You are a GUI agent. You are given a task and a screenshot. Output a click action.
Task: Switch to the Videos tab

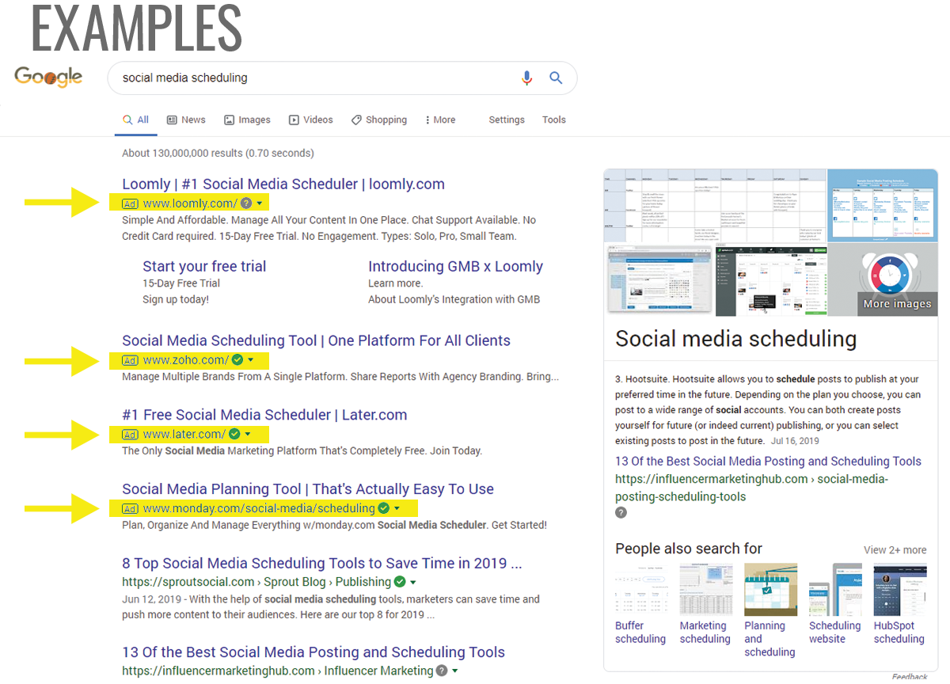pos(310,120)
